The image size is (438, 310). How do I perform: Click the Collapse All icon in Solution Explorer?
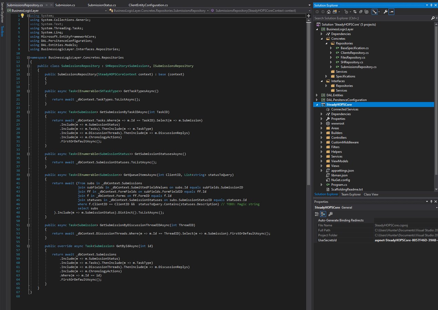(361, 11)
